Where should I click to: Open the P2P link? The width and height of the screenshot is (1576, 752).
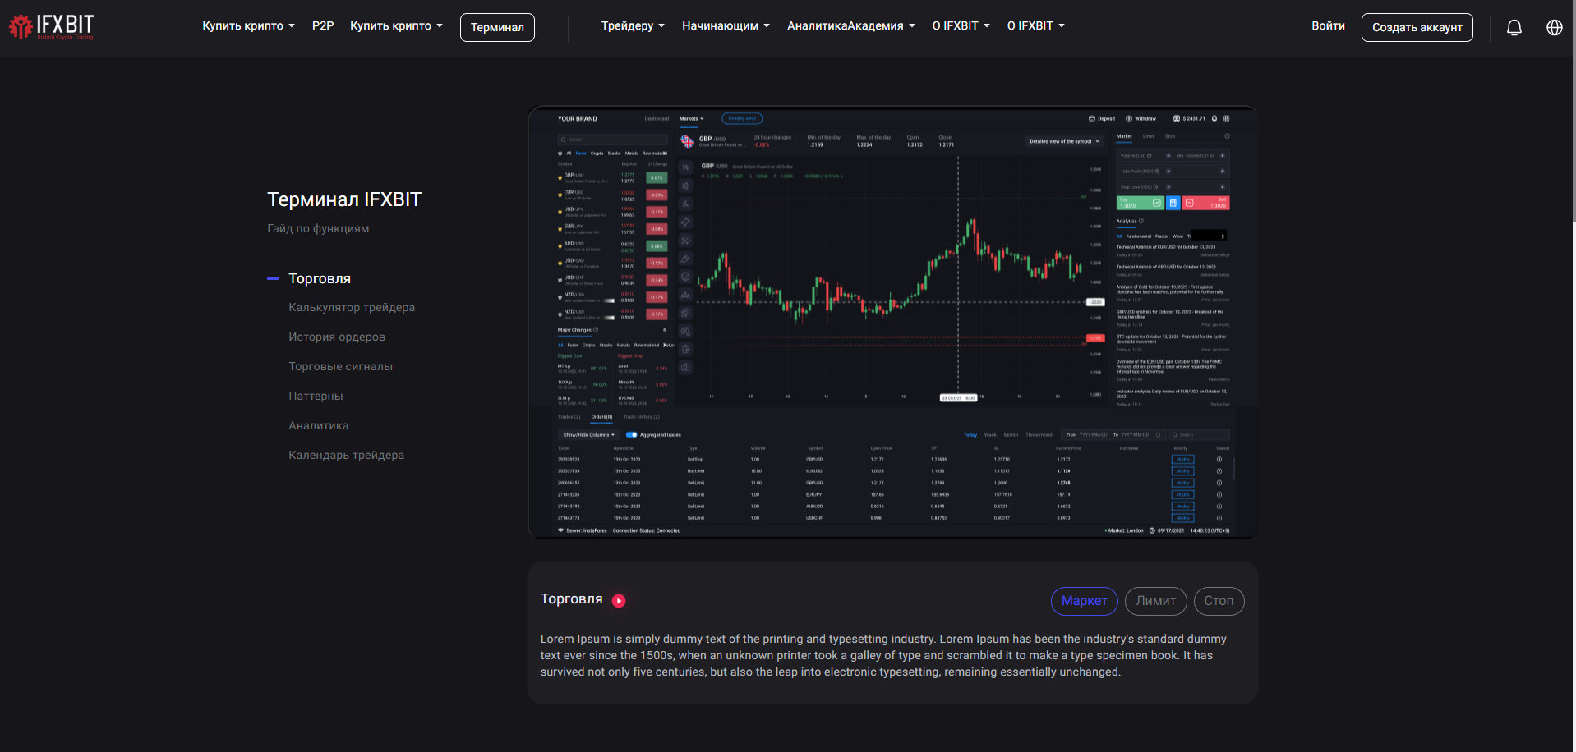click(x=323, y=26)
